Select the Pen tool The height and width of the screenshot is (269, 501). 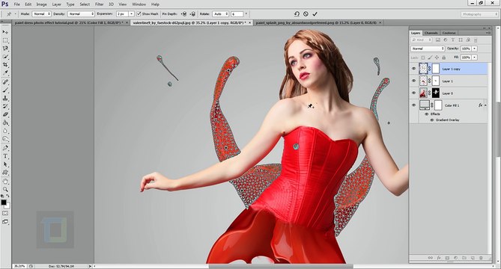5,148
